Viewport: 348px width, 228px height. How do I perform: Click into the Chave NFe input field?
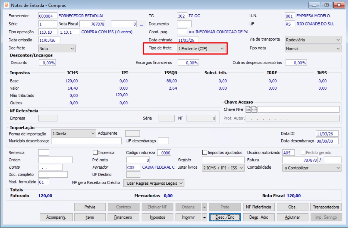point(298,109)
